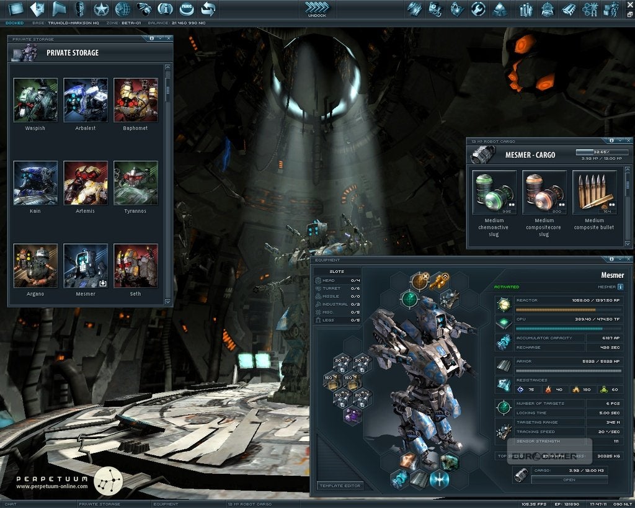Open the information (i) toolbar icon
The image size is (635, 508).
[166, 9]
